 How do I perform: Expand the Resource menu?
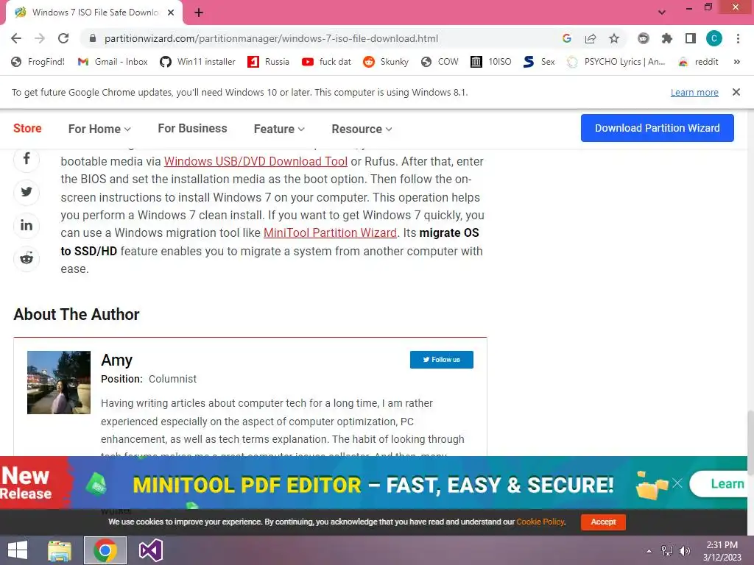(x=362, y=129)
